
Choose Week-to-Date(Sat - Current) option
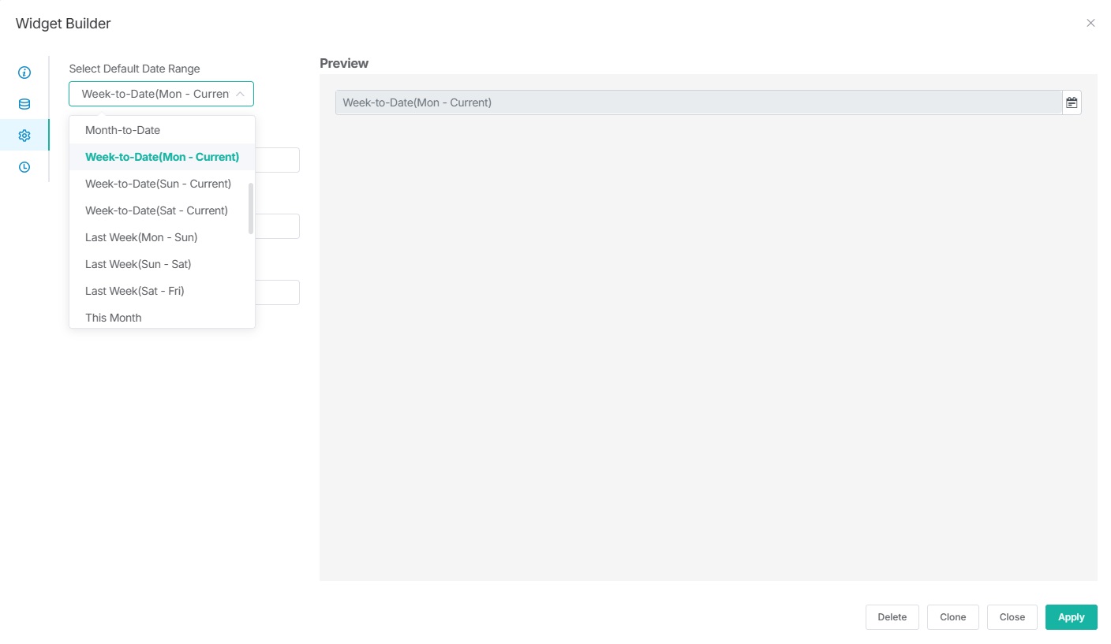(156, 210)
